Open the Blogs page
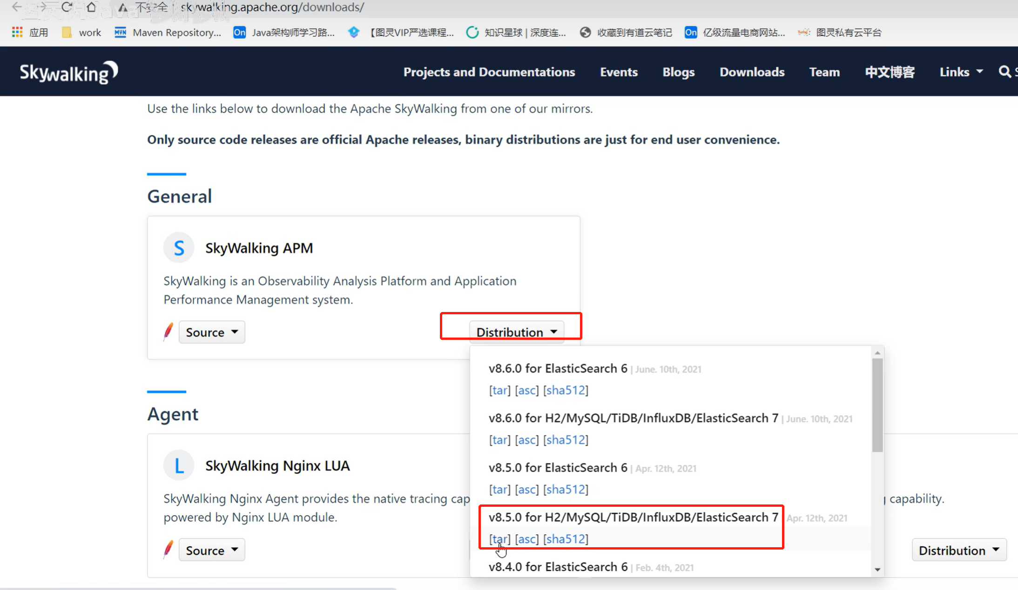Screen dimensions: 1018x590 679,72
